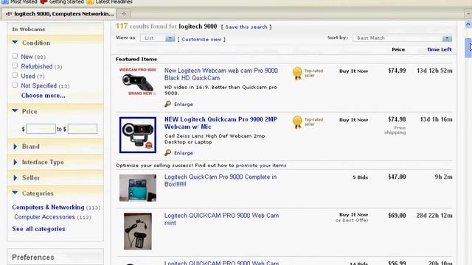Click the $47.00 price text

pyautogui.click(x=397, y=177)
